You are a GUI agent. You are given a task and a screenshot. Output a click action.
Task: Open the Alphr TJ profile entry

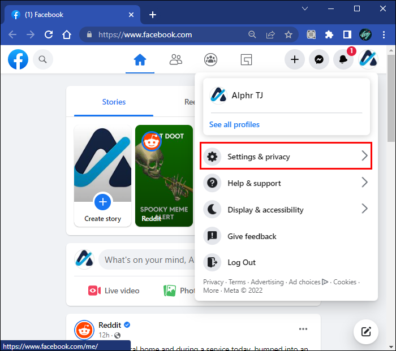[x=286, y=96]
